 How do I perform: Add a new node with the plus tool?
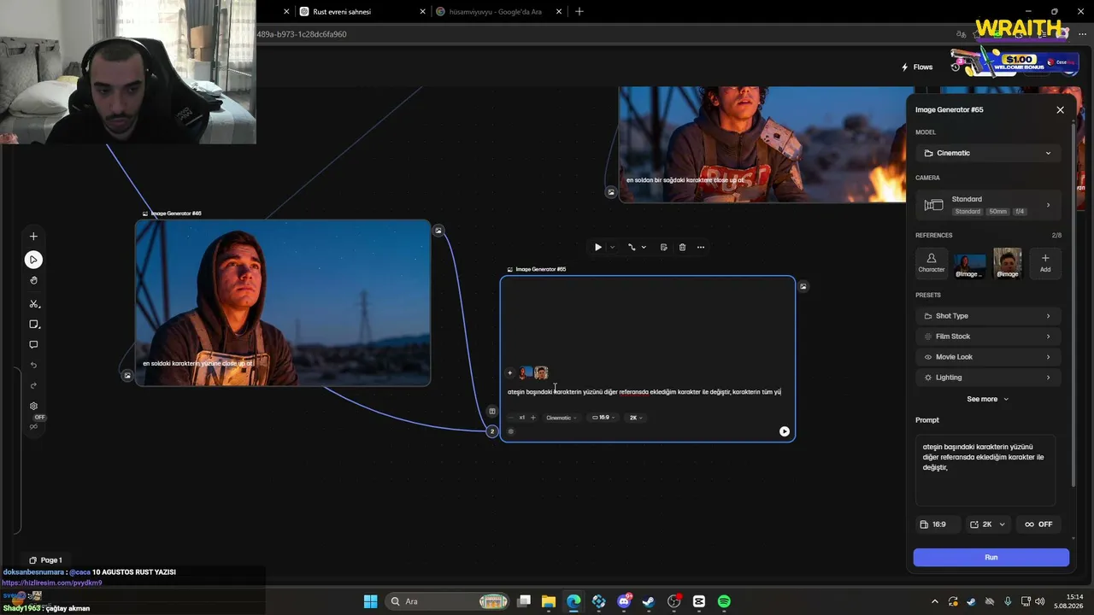pyautogui.click(x=33, y=237)
